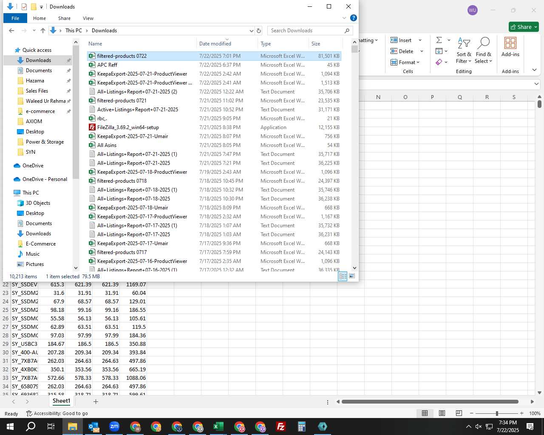Screen dimensions: 544x435
Task: Click the Excel horizontal scrollbar
Action: [x=430, y=401]
